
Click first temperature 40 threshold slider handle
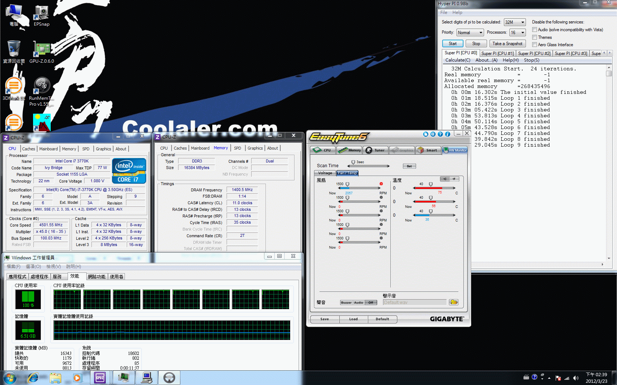click(x=431, y=184)
